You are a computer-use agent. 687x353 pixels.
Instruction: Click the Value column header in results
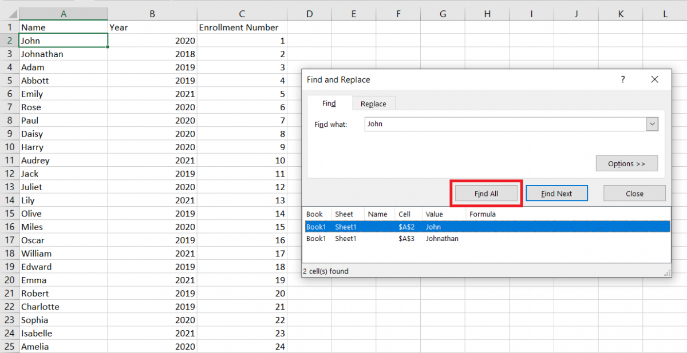pyautogui.click(x=444, y=214)
